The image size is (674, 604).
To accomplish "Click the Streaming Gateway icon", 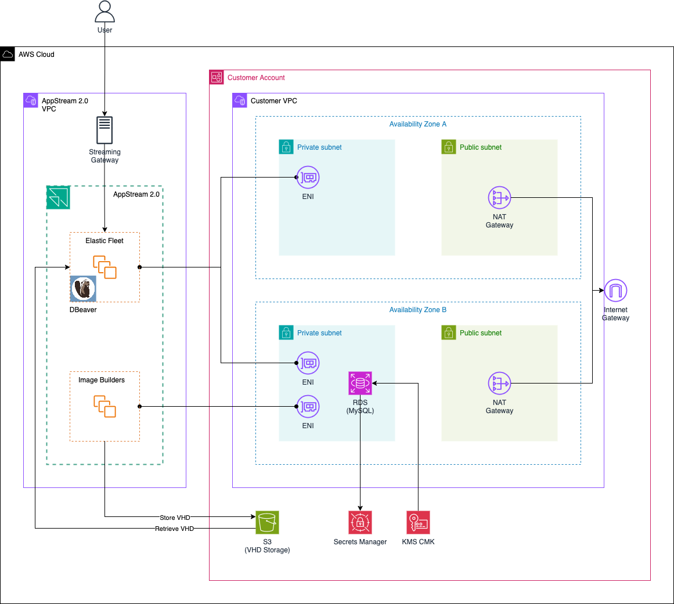I will click(104, 129).
